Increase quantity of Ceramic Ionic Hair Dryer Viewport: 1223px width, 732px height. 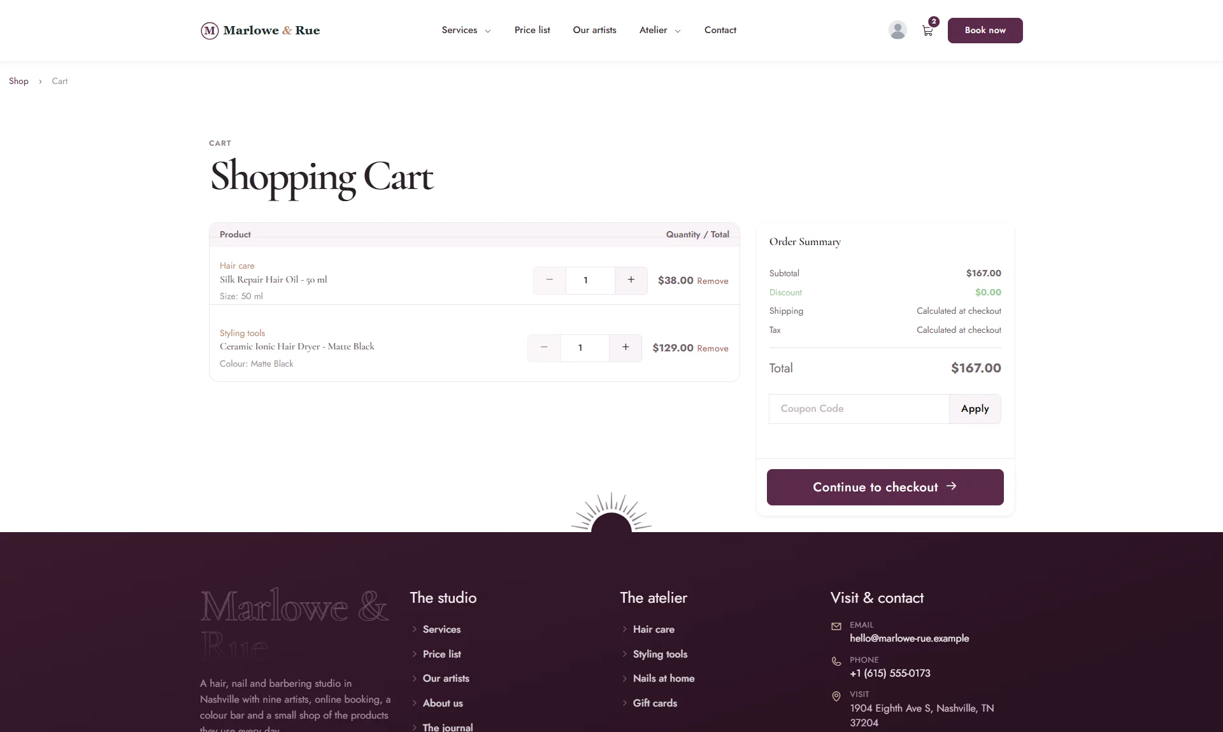(x=626, y=348)
